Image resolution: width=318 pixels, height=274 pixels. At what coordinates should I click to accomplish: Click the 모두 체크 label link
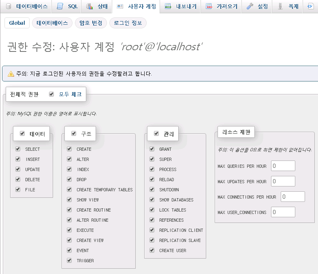tap(70, 94)
